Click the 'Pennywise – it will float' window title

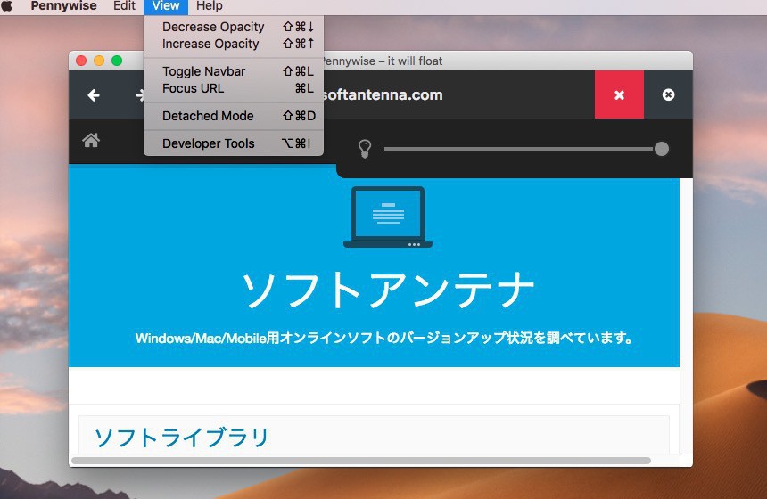coord(382,61)
